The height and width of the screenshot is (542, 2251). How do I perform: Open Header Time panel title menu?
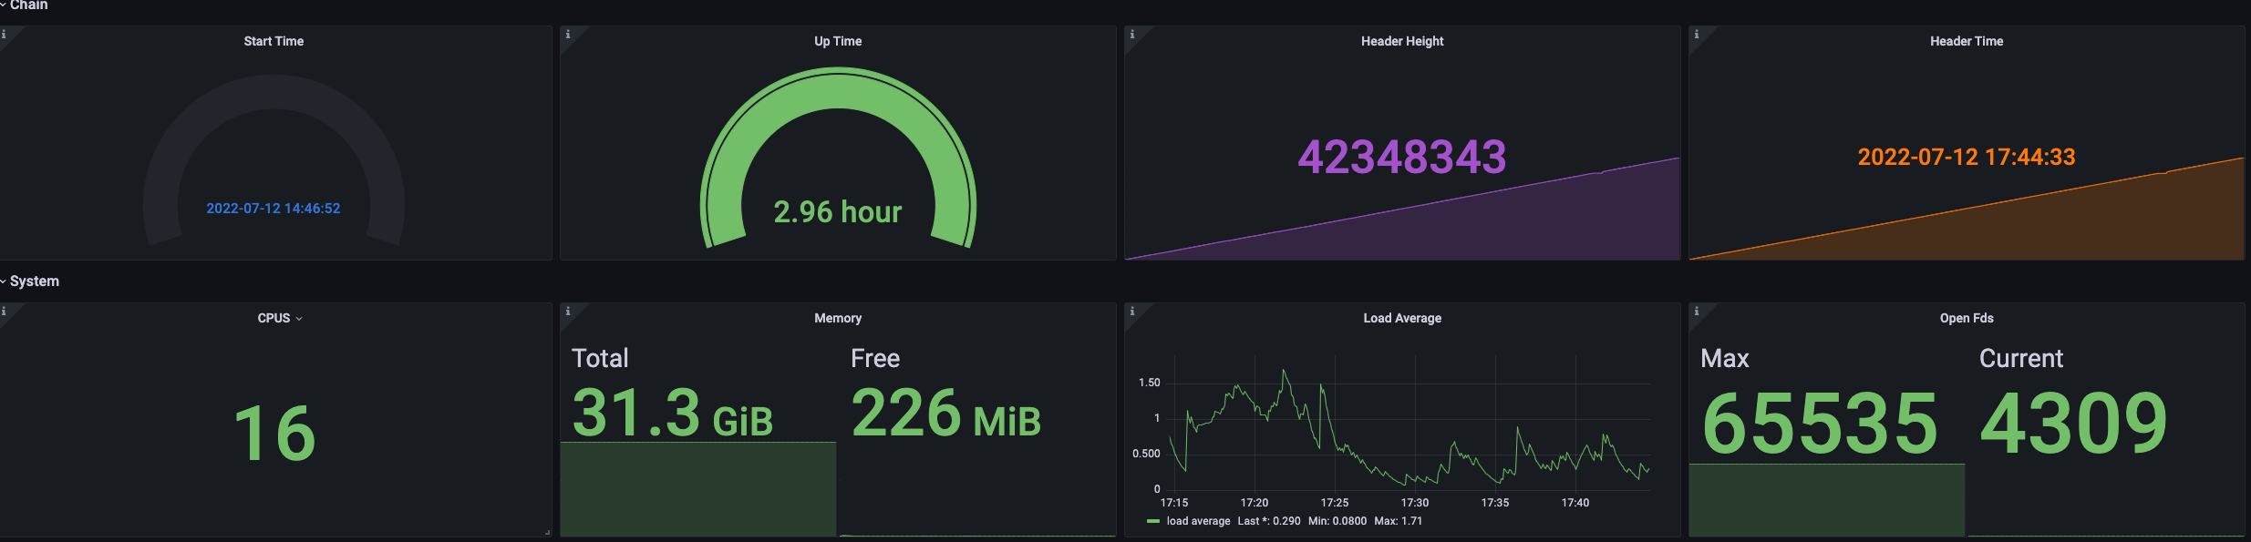[x=1967, y=41]
